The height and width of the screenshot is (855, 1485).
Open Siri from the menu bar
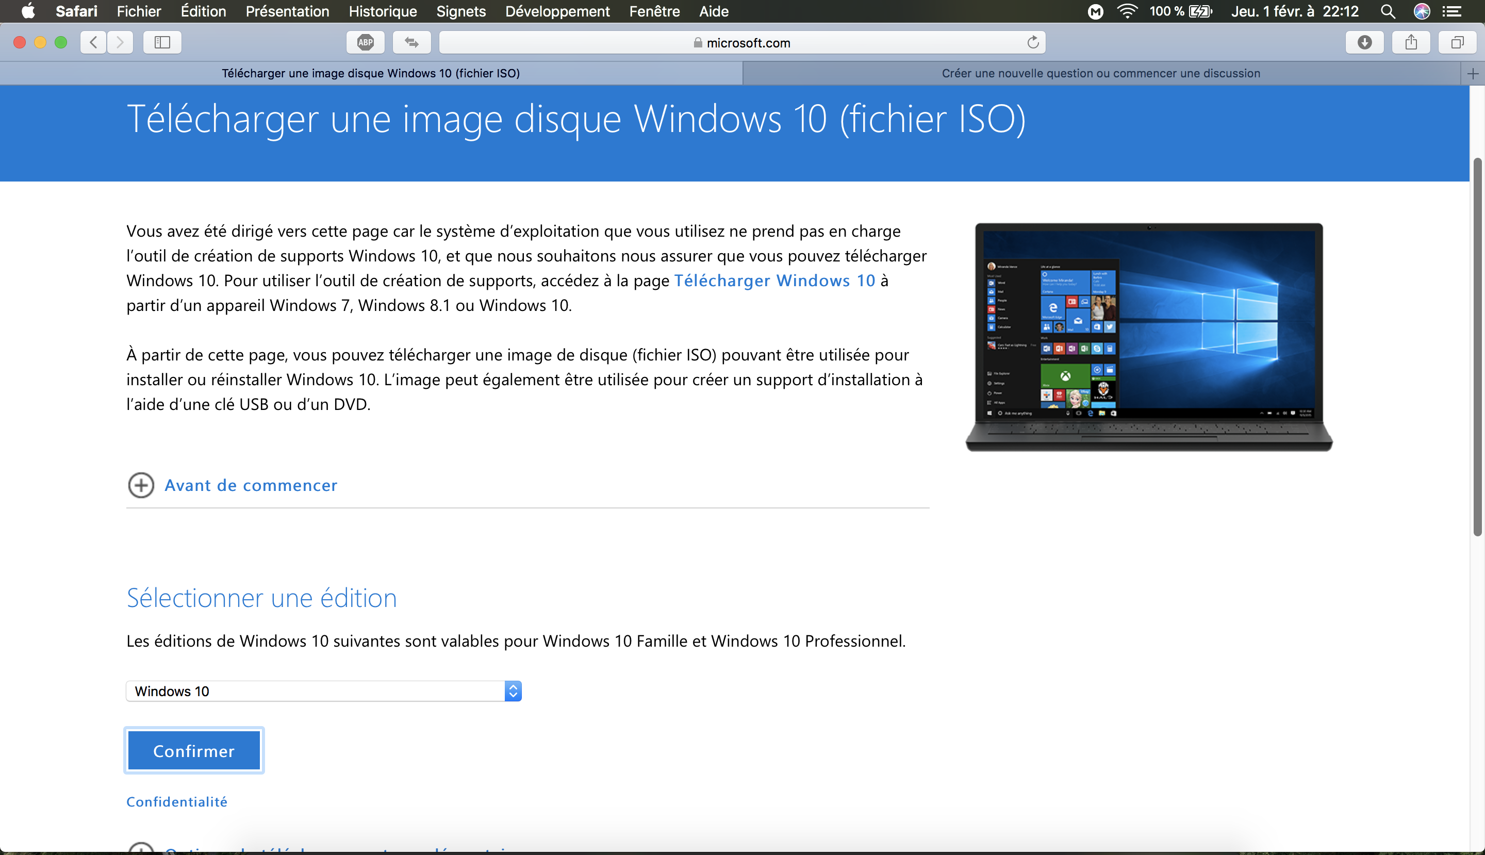pyautogui.click(x=1422, y=11)
